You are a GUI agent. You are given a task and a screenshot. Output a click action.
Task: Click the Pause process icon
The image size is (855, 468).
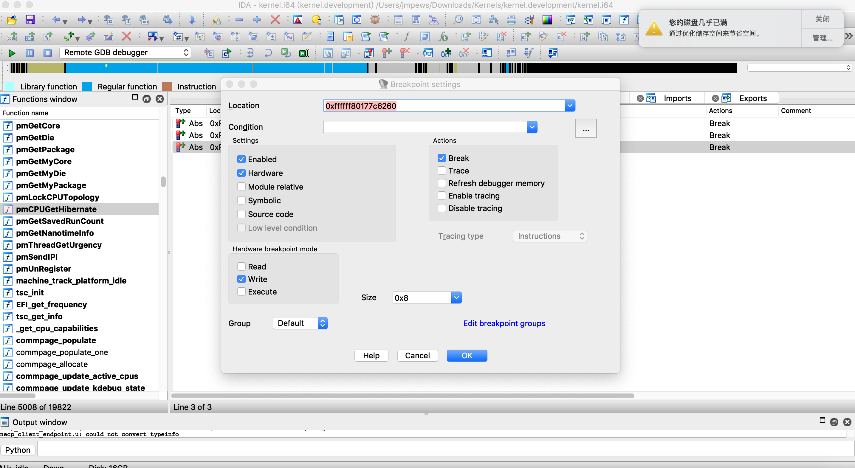point(30,53)
